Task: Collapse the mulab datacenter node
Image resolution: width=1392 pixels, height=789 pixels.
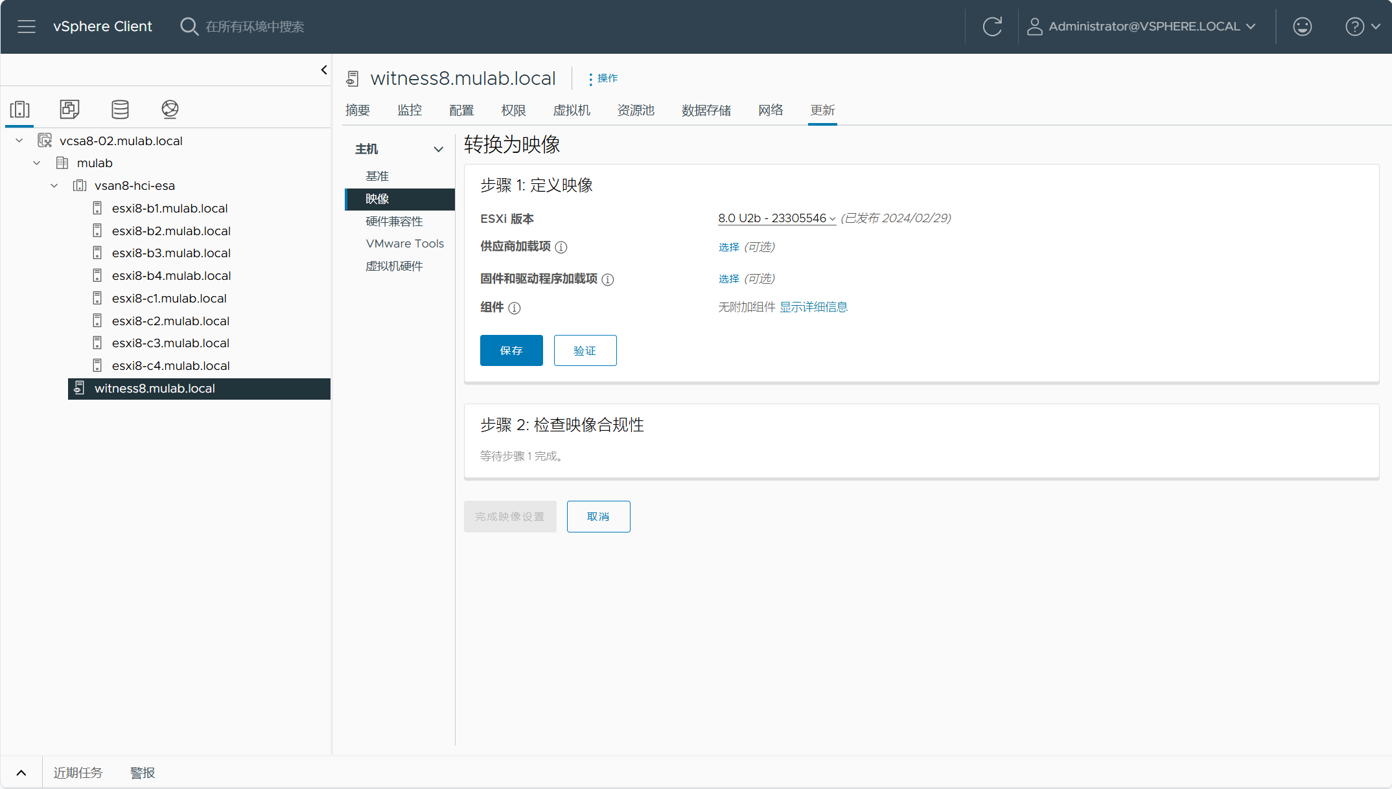Action: click(x=37, y=163)
